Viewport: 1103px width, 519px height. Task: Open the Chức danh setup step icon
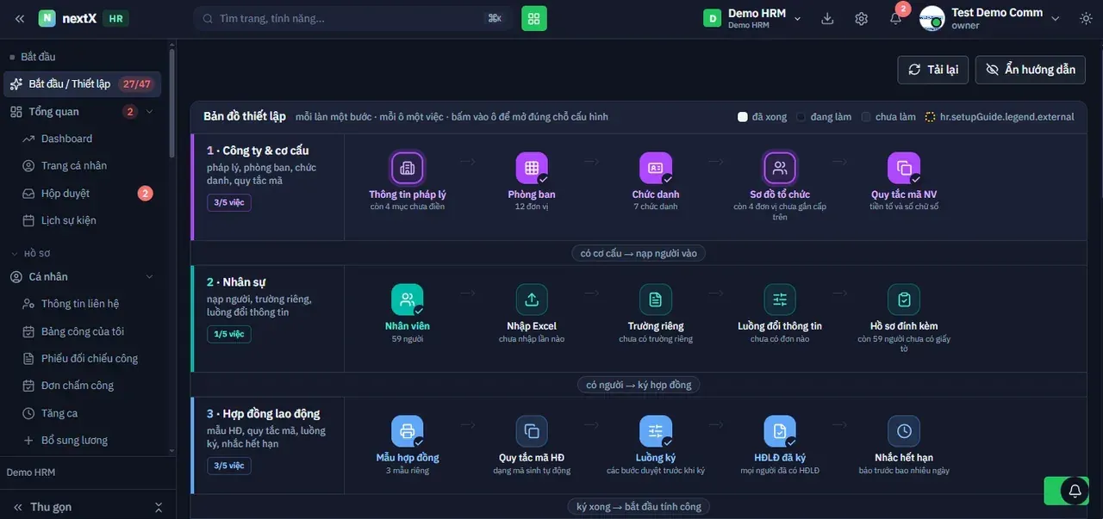656,168
